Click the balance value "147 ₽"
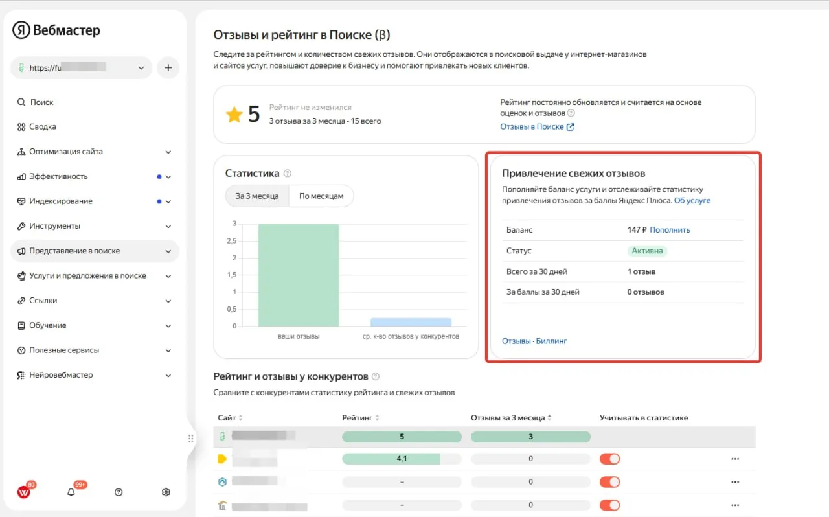This screenshot has height=517, width=829. (637, 230)
